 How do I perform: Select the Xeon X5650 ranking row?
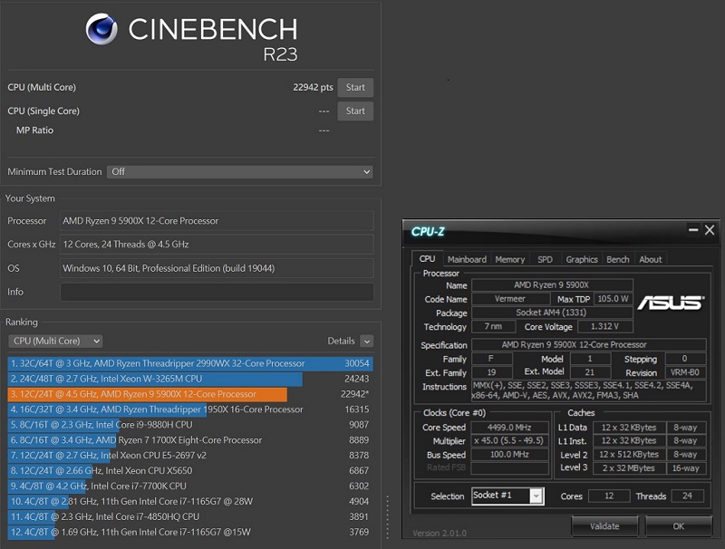190,470
